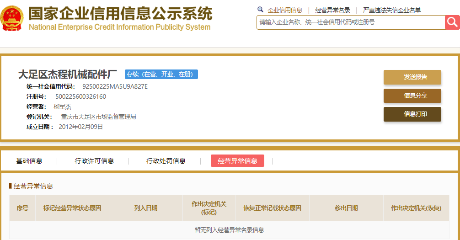Screen dimensions: 460x240
Task: Select the 企业信用信息 search category
Action: pos(284,10)
